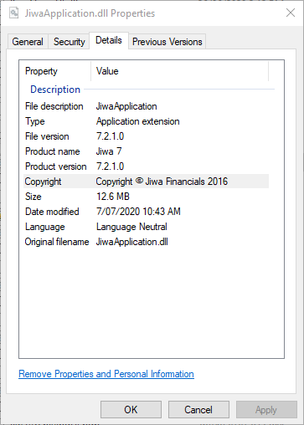Click the DLL file icon in title bar
The image size is (304, 425).
click(x=13, y=13)
